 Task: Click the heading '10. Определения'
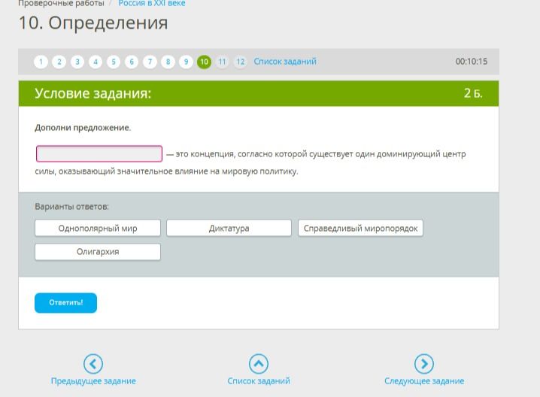pyautogui.click(x=93, y=23)
